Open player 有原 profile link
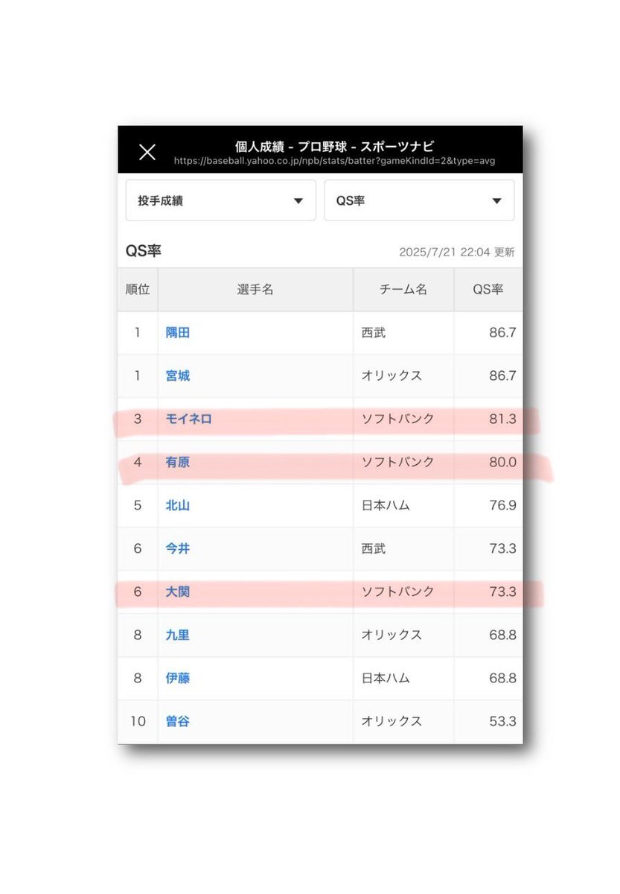This screenshot has width=620, height=894. coord(178,462)
